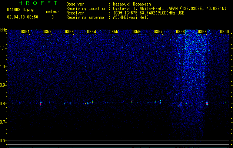Screen dimensions: 233x148
Task: Click the 0855 time marker
Action: click(114, 32)
